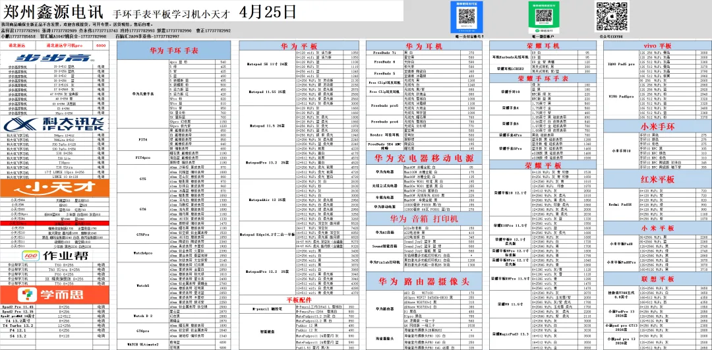712x350 pixels.
Task: Select the 华为 手环 手表 section header
Action: click(x=173, y=51)
